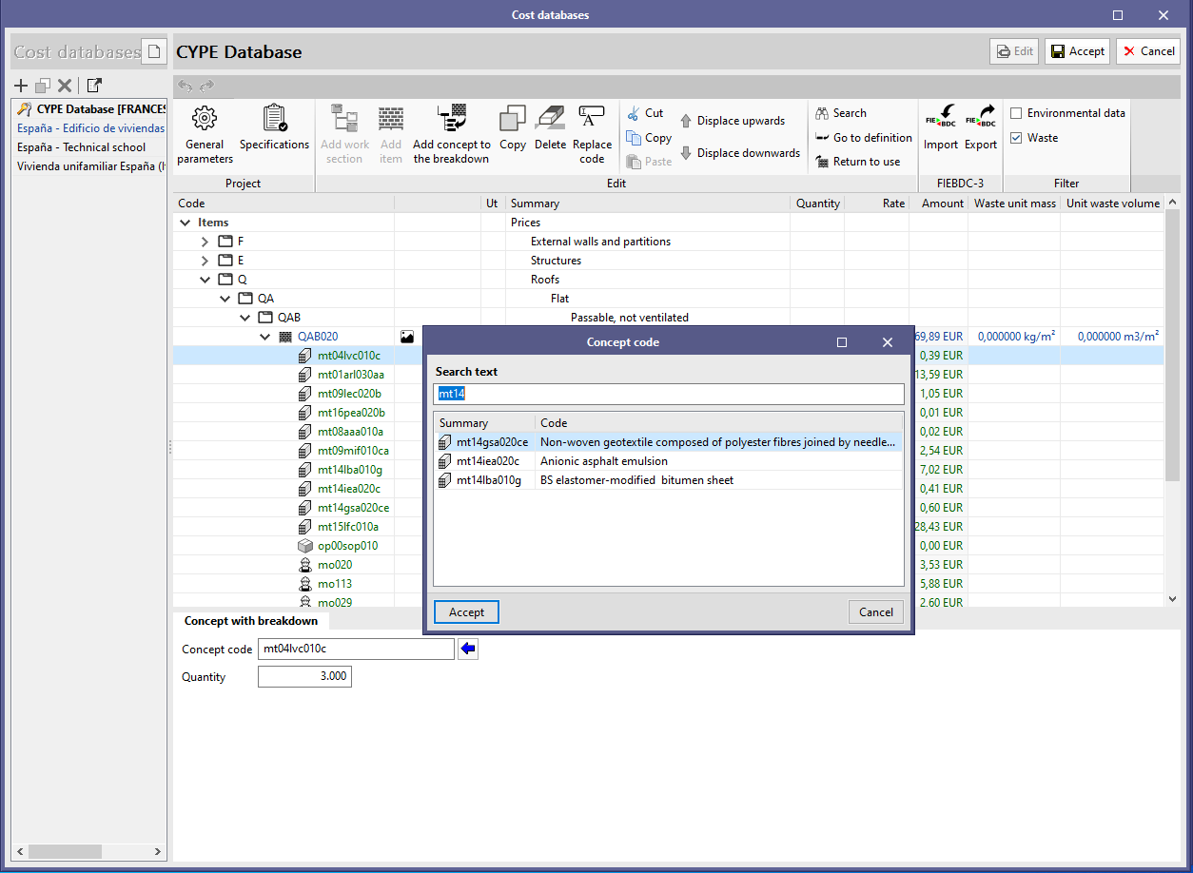Select mt14iea020c Anionic asphalt emulsion row
The width and height of the screenshot is (1193, 873).
pyautogui.click(x=668, y=461)
